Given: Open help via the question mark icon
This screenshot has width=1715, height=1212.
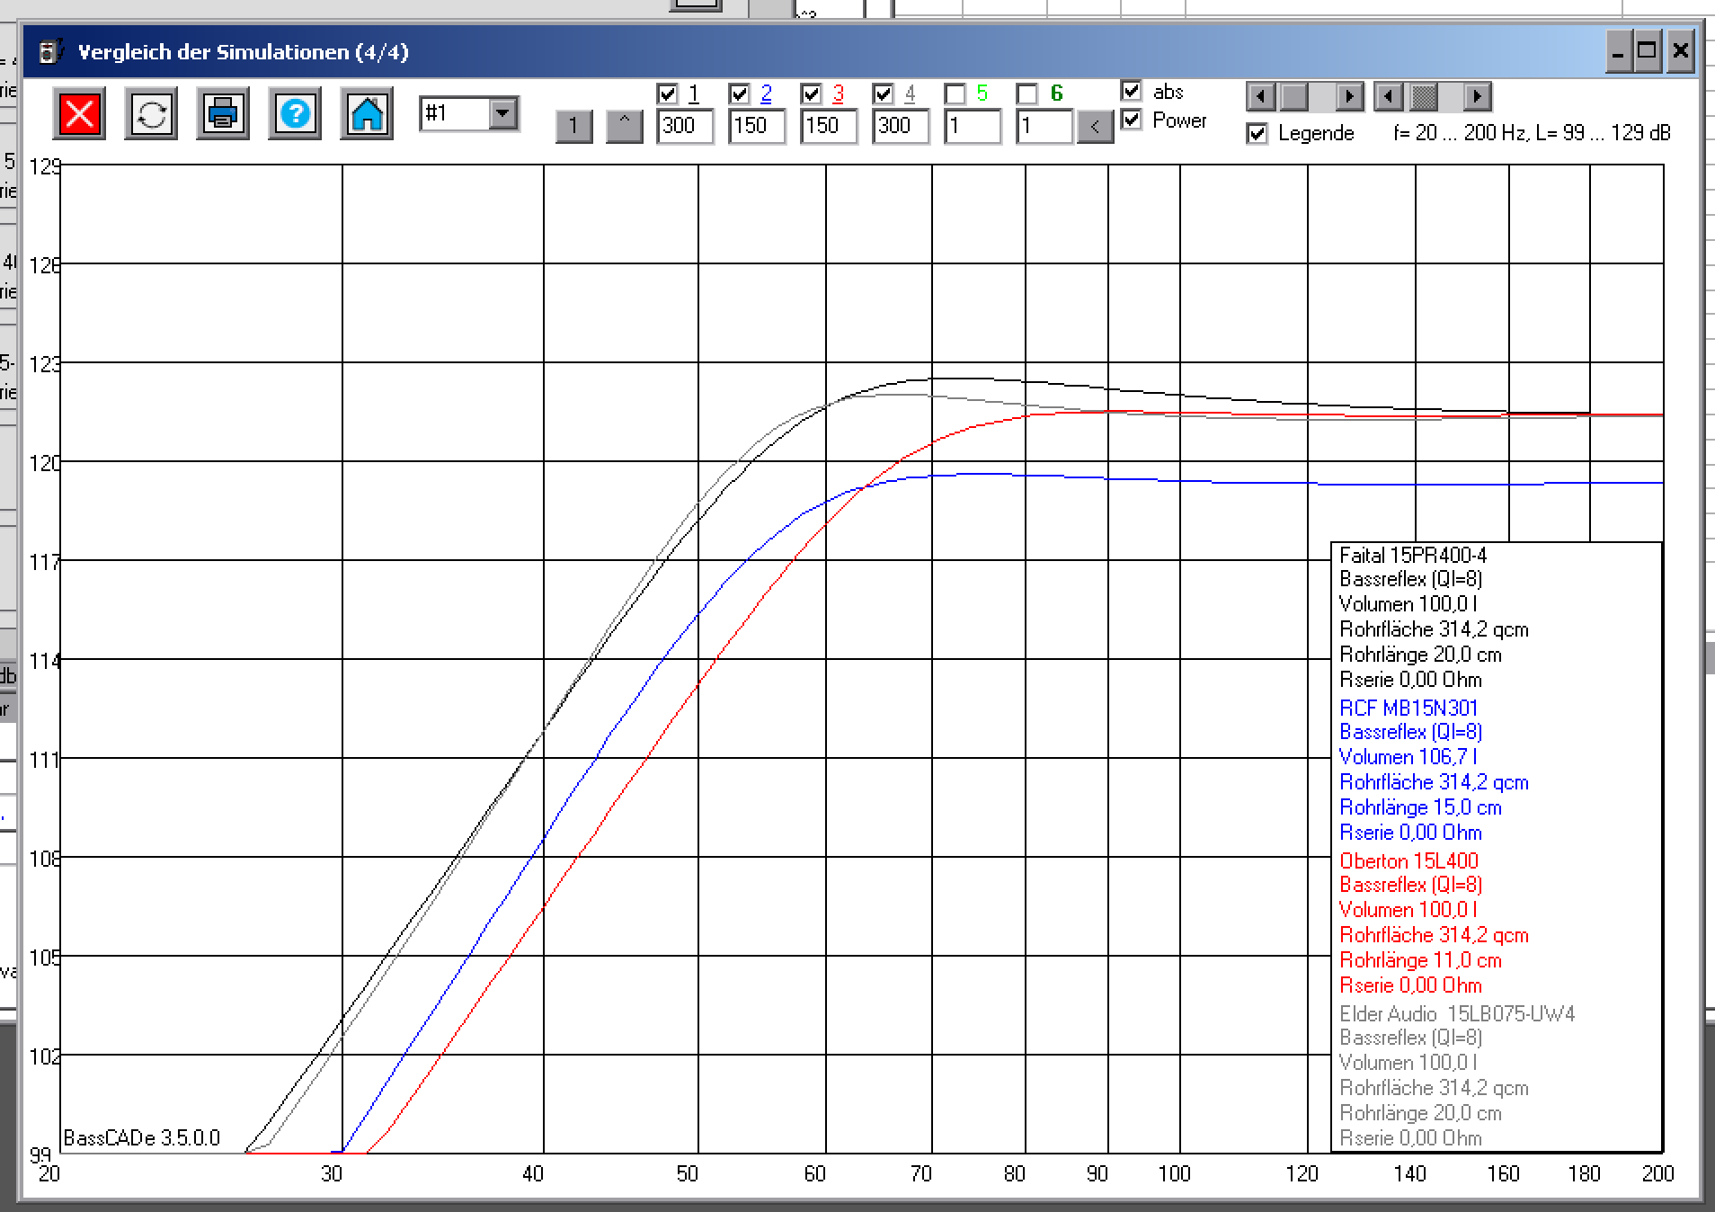Looking at the screenshot, I should pos(295,114).
